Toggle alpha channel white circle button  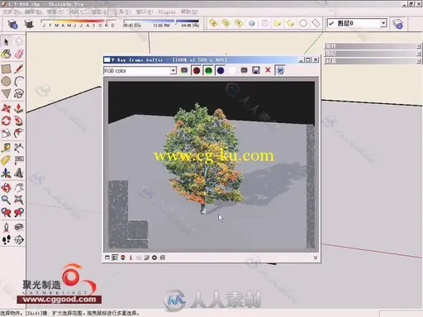pos(232,71)
